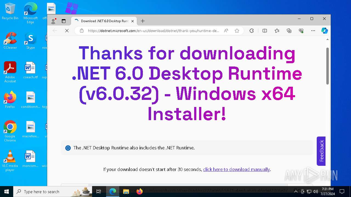Open the notification center
Viewport: 351px width, 197px height.
tap(342, 192)
